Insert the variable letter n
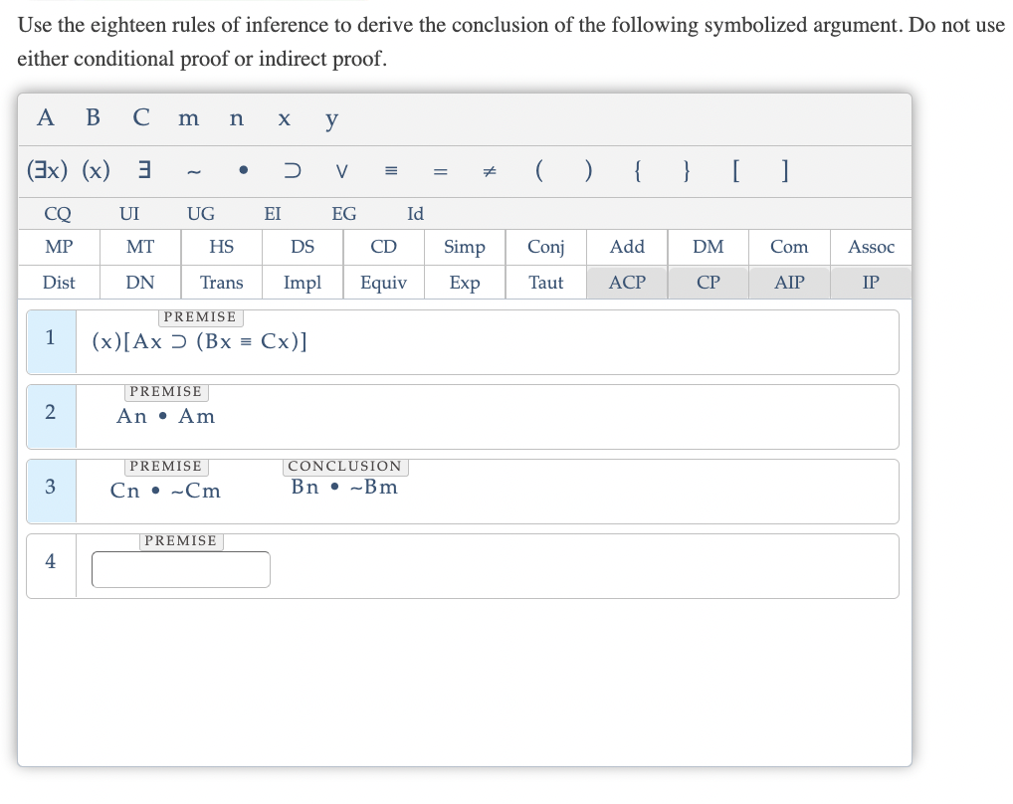This screenshot has height=804, width=1013. 236,118
